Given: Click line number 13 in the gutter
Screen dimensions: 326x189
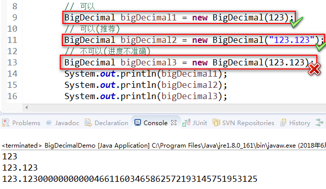Looking at the screenshot, I should tap(12, 62).
